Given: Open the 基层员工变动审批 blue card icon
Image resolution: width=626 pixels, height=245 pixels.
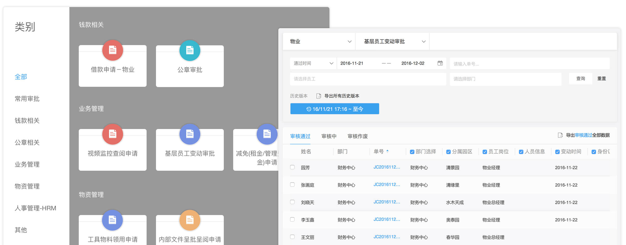Looking at the screenshot, I should [x=190, y=134].
